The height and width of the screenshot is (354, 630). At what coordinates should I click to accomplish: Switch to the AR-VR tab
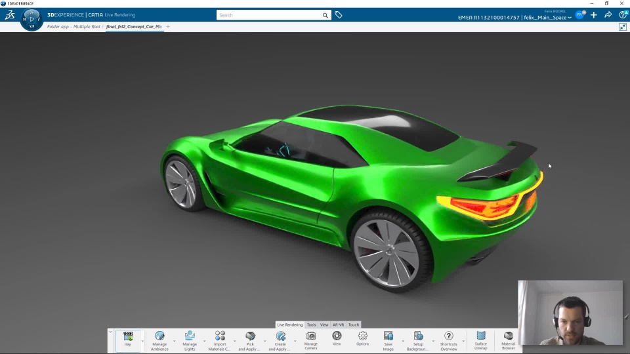click(x=339, y=324)
